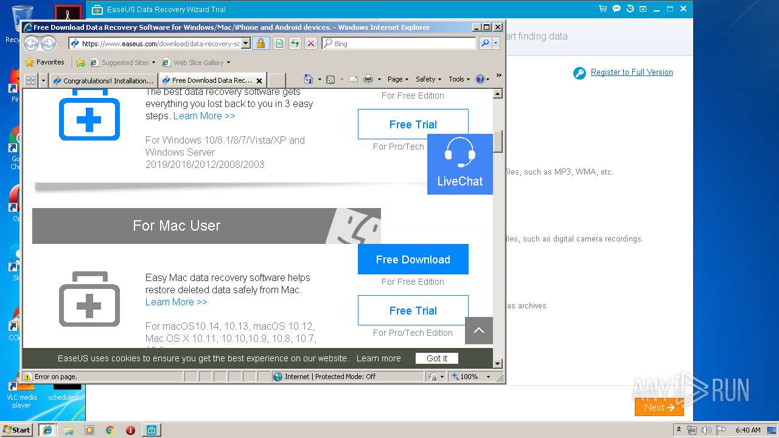Viewport: 779px width, 438px height.
Task: Click Free Trial button for Mac
Action: pos(413,310)
